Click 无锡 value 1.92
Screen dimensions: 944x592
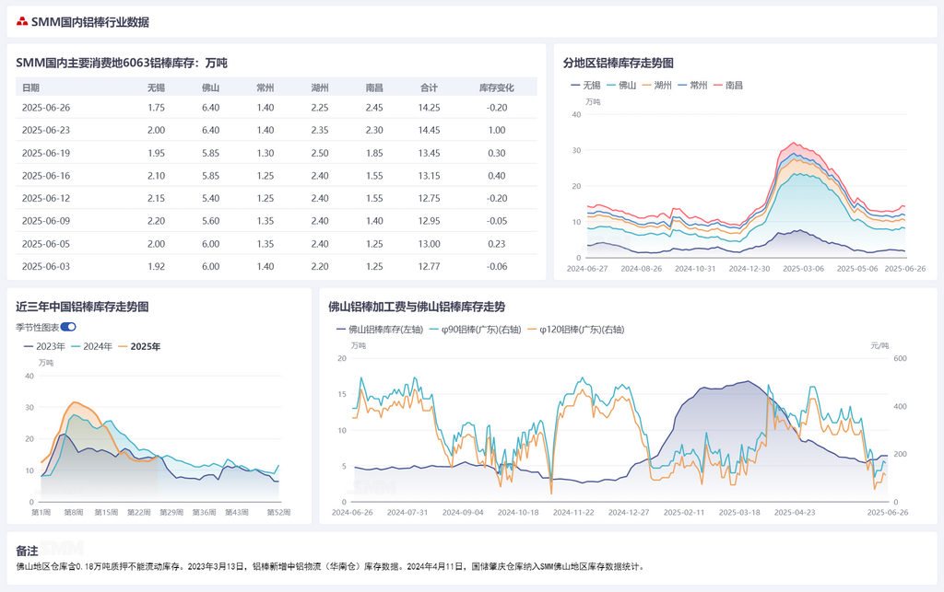point(156,266)
